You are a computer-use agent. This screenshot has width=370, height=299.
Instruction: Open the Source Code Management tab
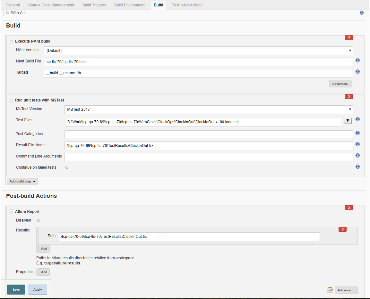(x=51, y=5)
